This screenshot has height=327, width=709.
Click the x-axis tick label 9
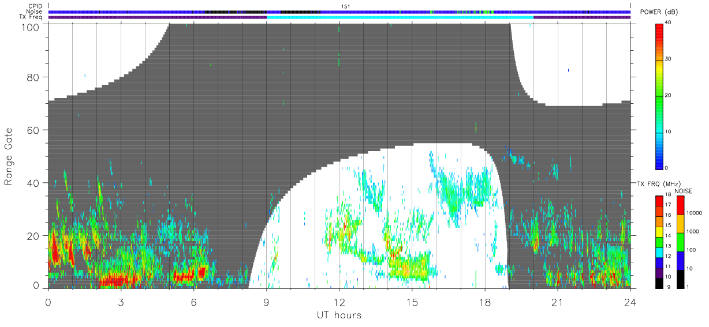click(266, 302)
